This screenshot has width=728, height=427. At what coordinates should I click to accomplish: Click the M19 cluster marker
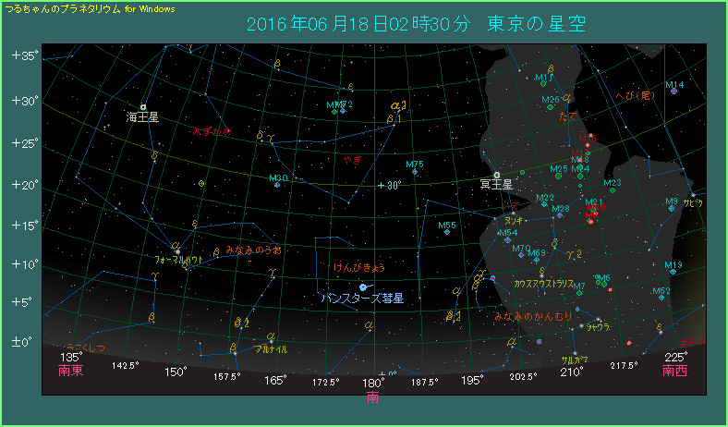point(674,273)
